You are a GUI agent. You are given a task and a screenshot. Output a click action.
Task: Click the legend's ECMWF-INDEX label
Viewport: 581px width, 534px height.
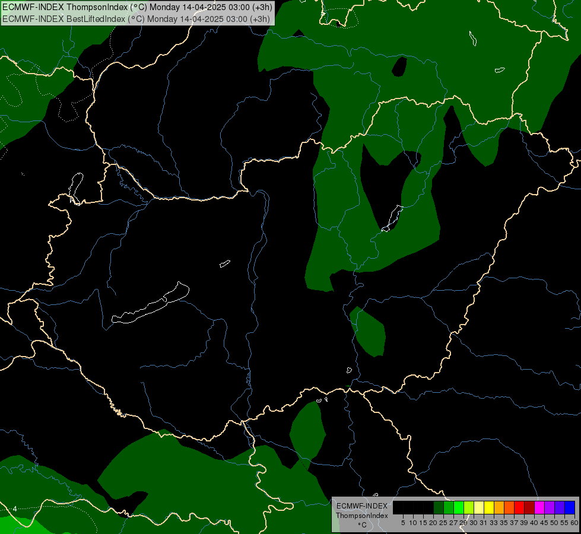tap(362, 506)
